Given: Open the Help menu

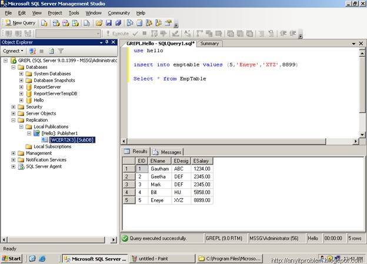Looking at the screenshot, I should click(141, 13).
